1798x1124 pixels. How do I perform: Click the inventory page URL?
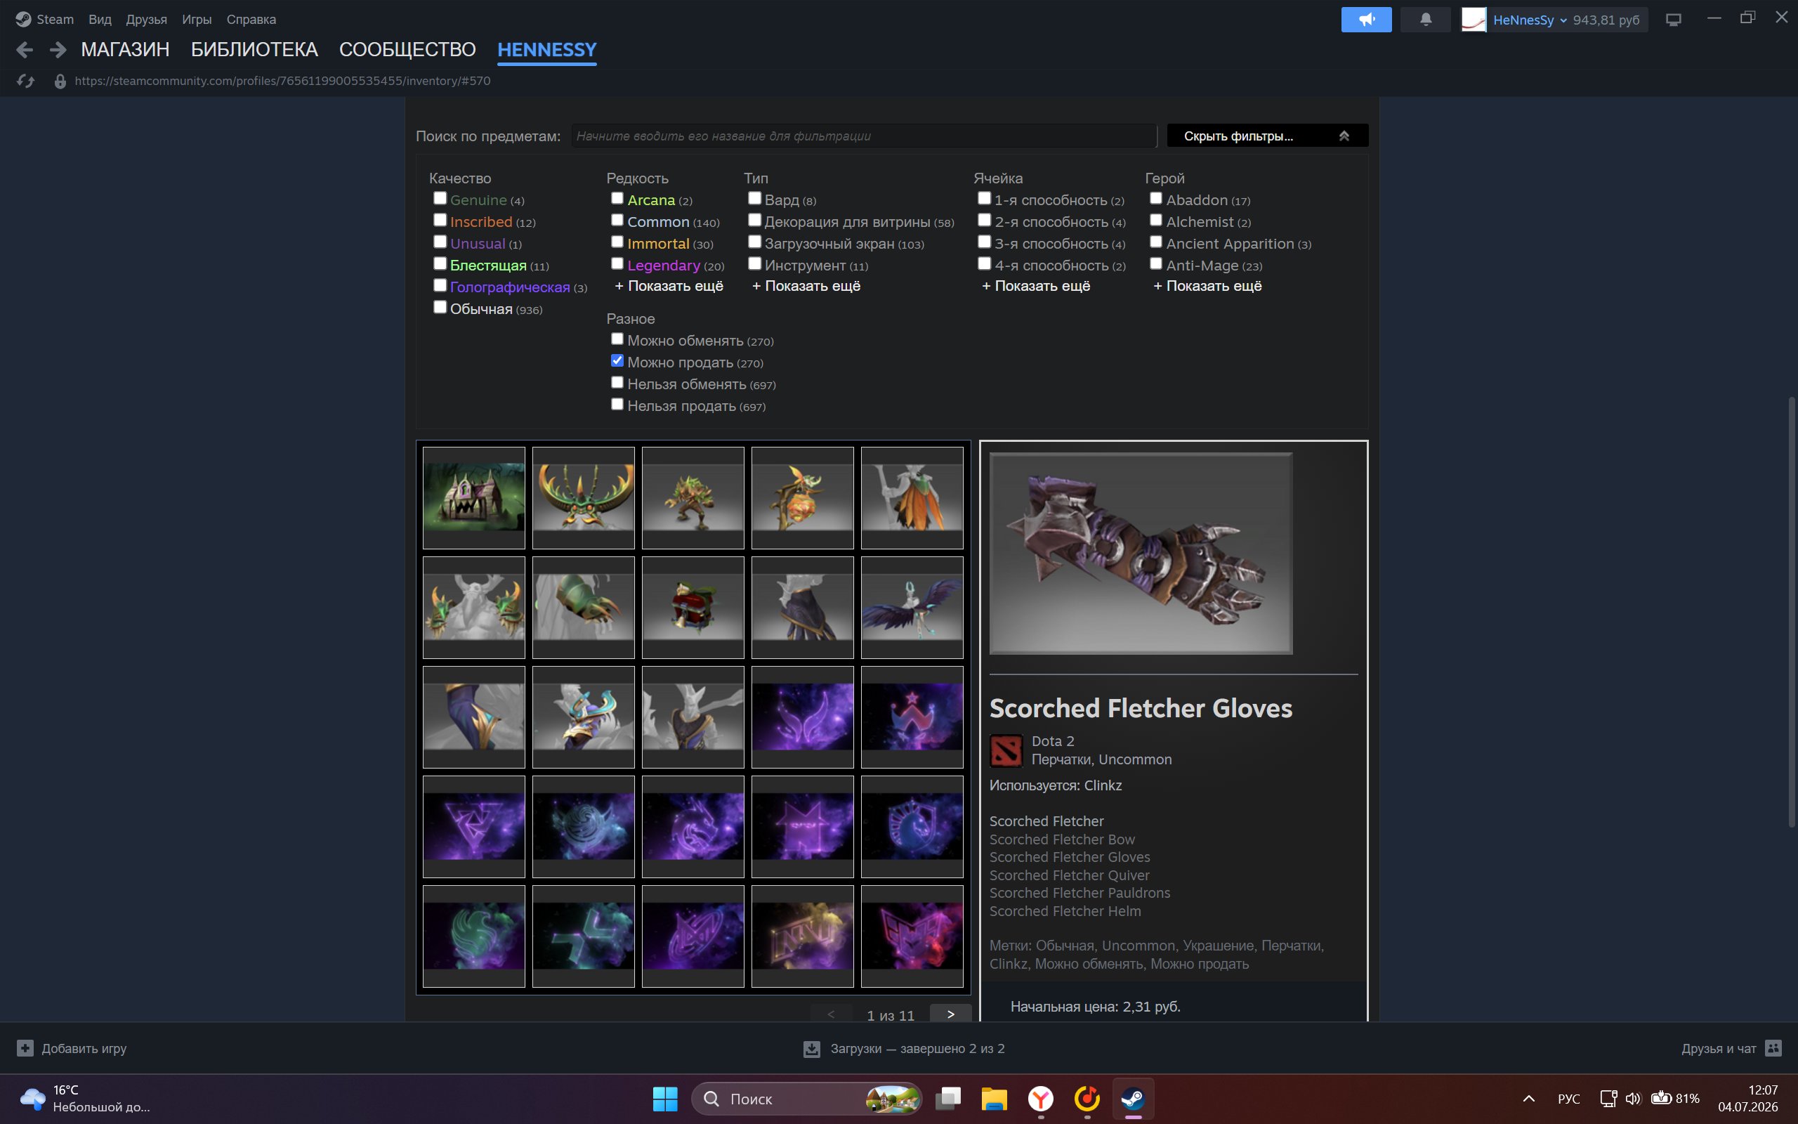pyautogui.click(x=282, y=81)
